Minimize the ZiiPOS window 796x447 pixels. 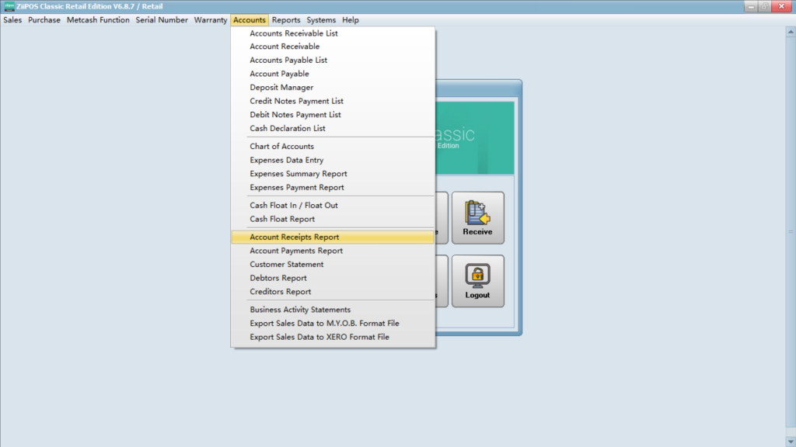pyautogui.click(x=751, y=6)
